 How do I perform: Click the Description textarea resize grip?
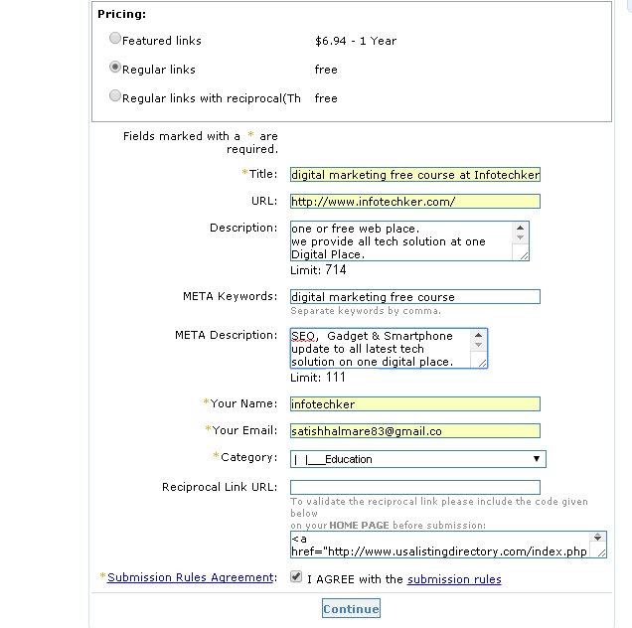(x=524, y=255)
